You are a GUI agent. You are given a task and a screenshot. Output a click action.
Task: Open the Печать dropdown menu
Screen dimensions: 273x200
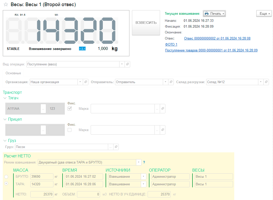coord(214,14)
